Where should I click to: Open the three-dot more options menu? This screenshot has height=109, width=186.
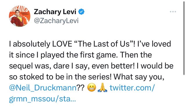coord(173,12)
